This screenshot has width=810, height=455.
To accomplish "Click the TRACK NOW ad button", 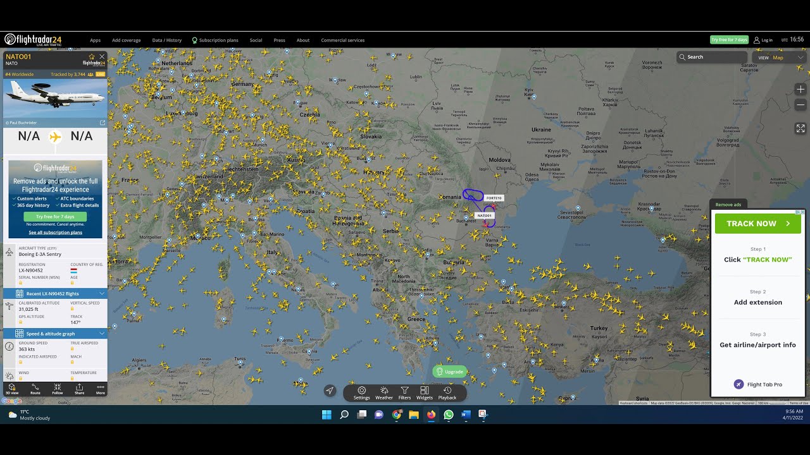I will coord(758,224).
